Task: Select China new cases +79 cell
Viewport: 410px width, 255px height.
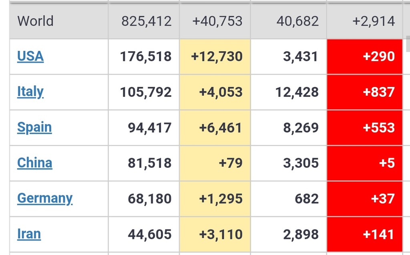Action: coord(231,163)
